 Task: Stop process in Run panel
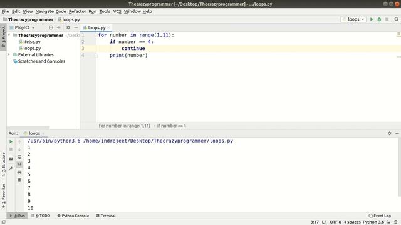11,149
